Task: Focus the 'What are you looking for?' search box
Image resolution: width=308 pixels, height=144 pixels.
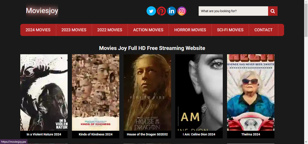Action: click(x=233, y=11)
